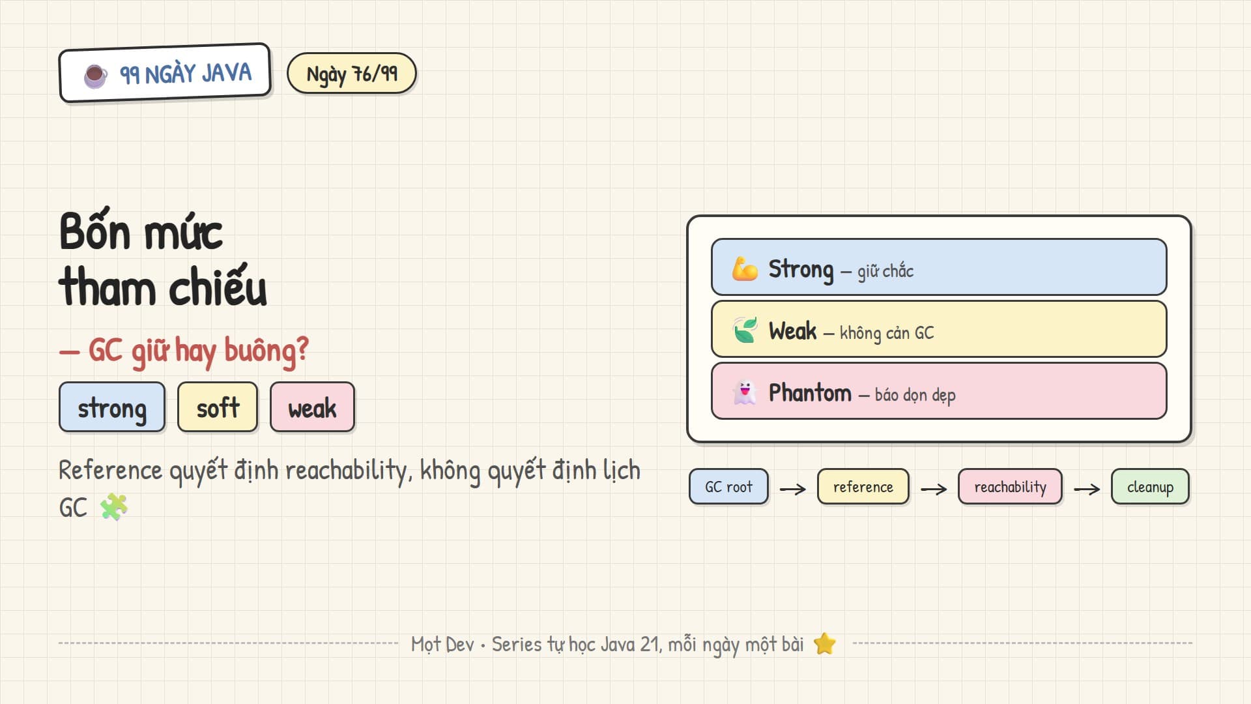Image resolution: width=1251 pixels, height=704 pixels.
Task: Select the pink weak tag
Action: click(313, 407)
